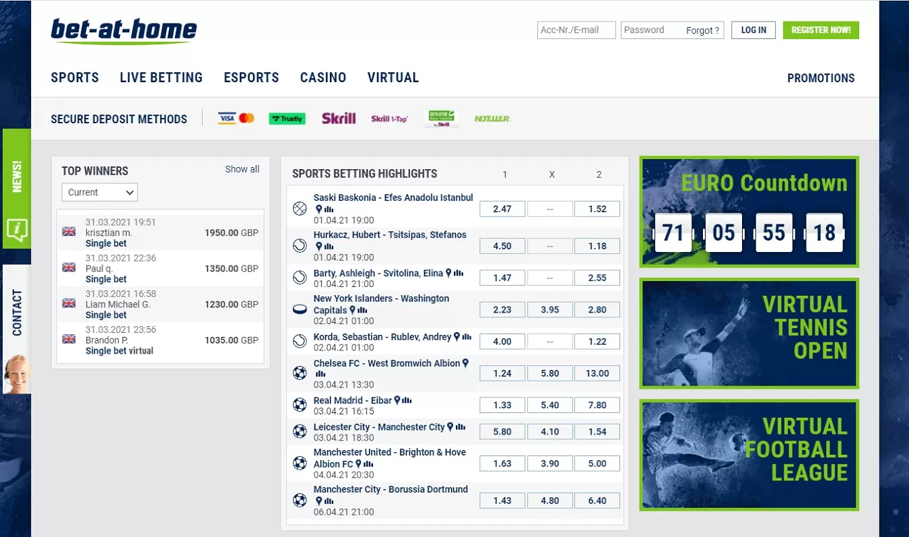909x537 pixels.
Task: Click the football icon beside Real Madrid - Eibar
Action: pos(300,405)
